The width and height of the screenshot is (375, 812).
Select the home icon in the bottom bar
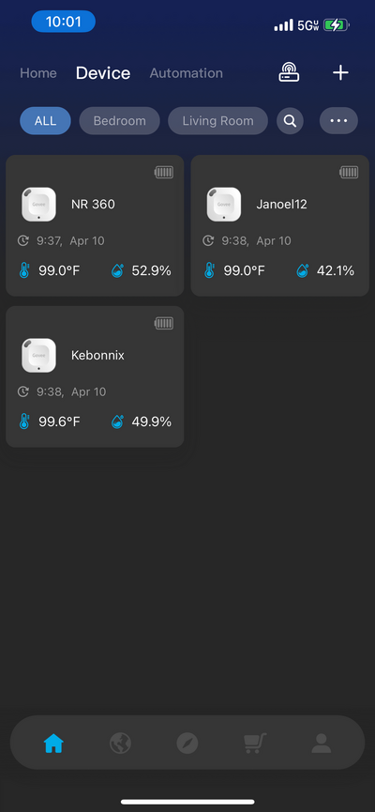[x=53, y=743]
